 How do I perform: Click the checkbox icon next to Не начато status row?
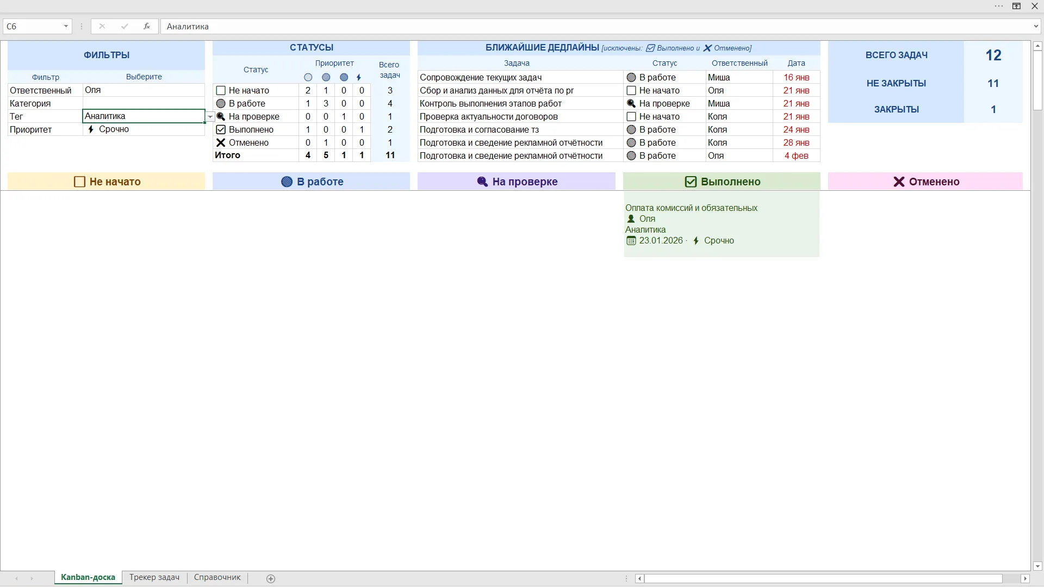221,90
